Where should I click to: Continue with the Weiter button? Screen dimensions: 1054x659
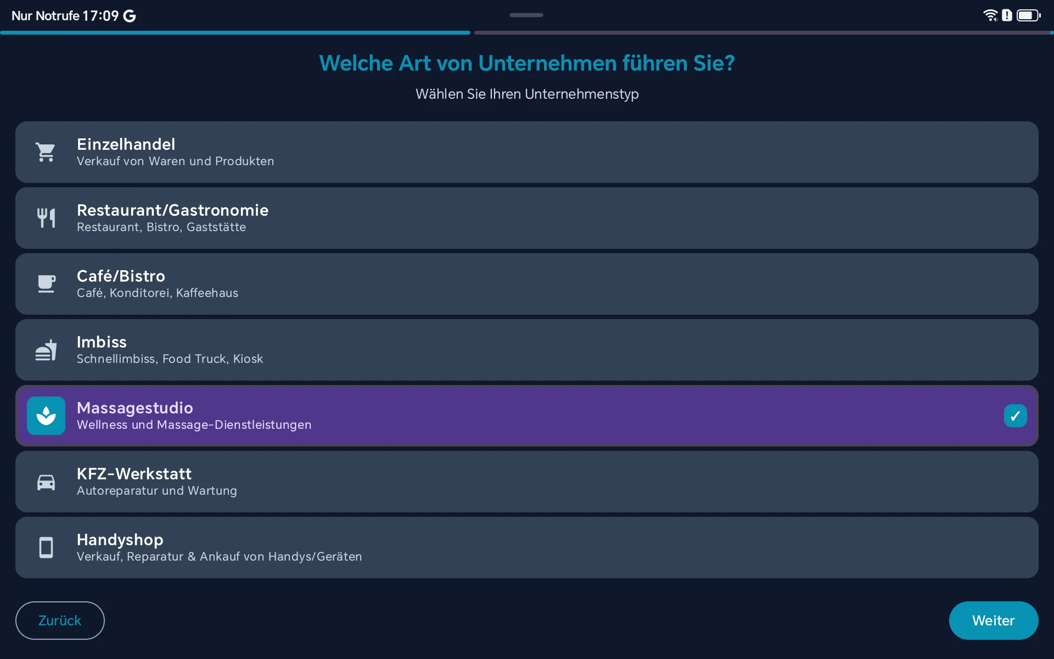pos(994,621)
